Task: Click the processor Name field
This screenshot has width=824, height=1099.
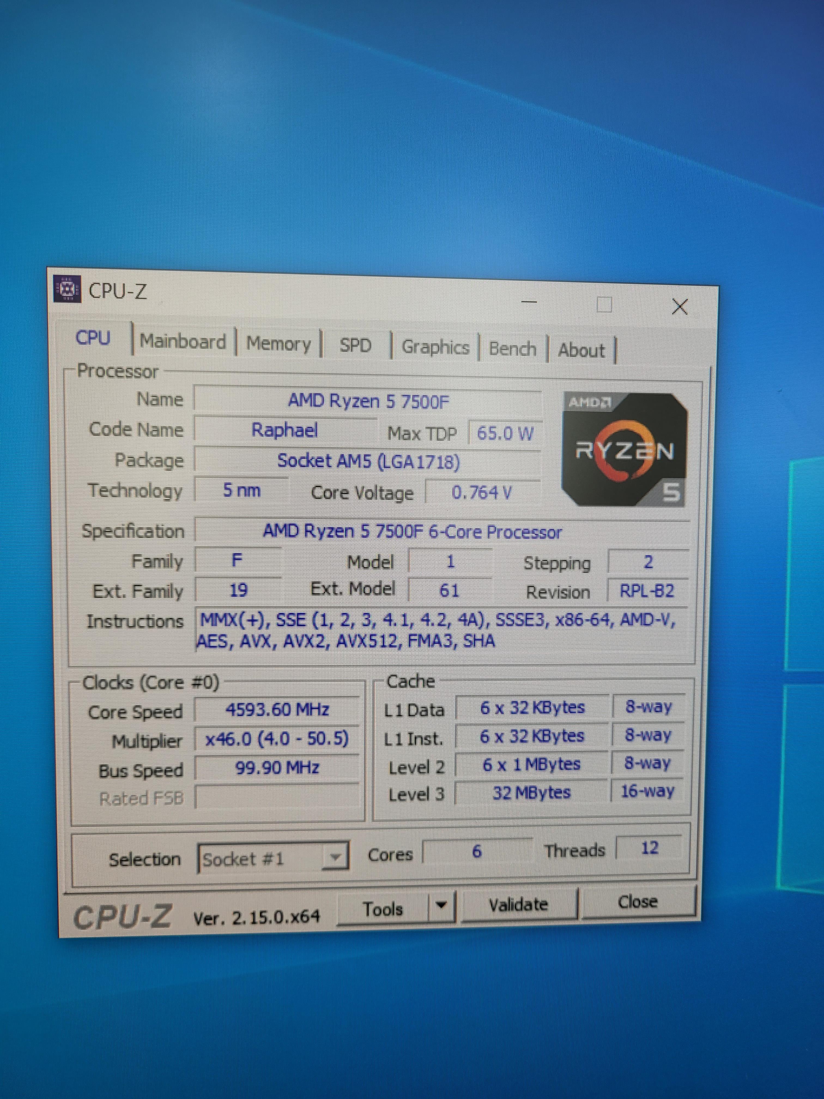Action: (368, 401)
